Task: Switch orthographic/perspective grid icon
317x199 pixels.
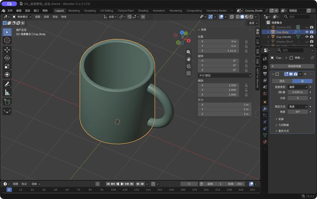Action: click(x=189, y=74)
